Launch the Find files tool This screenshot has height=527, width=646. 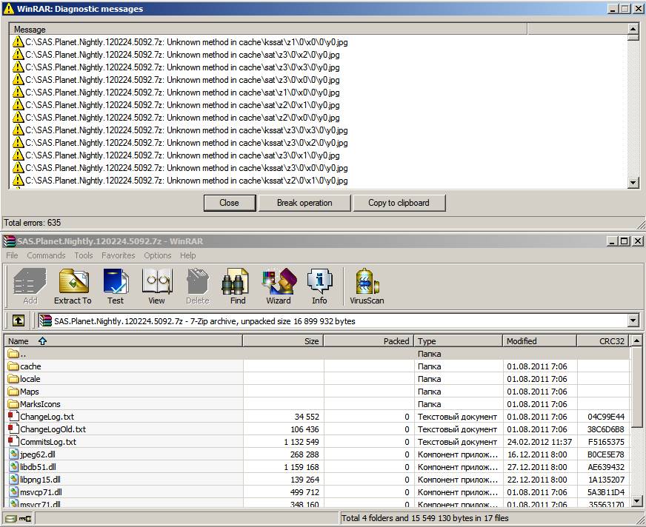click(238, 286)
